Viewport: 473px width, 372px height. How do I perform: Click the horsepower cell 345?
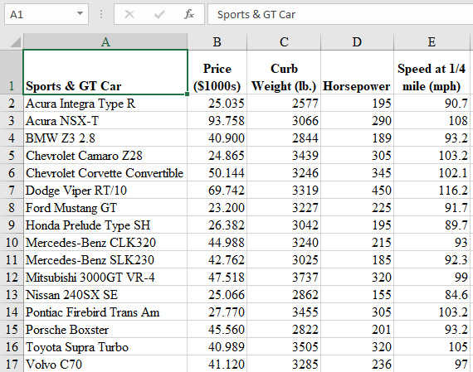pos(357,173)
